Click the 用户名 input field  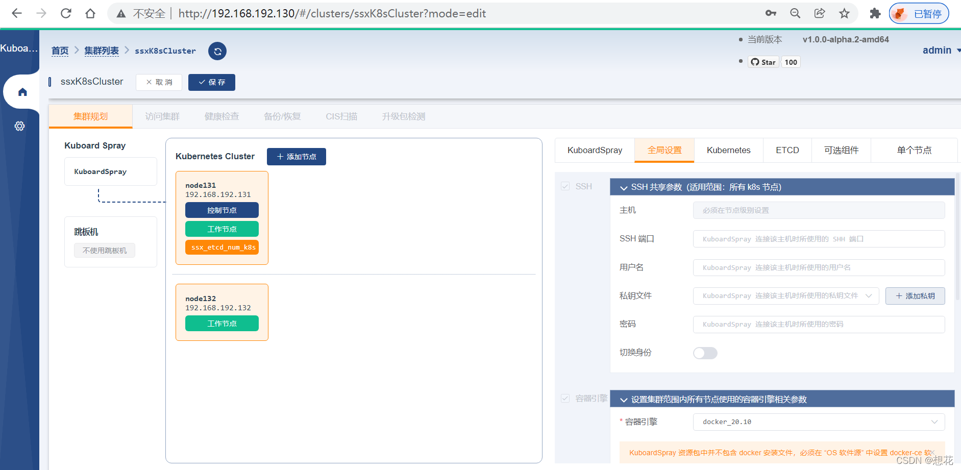[819, 267]
